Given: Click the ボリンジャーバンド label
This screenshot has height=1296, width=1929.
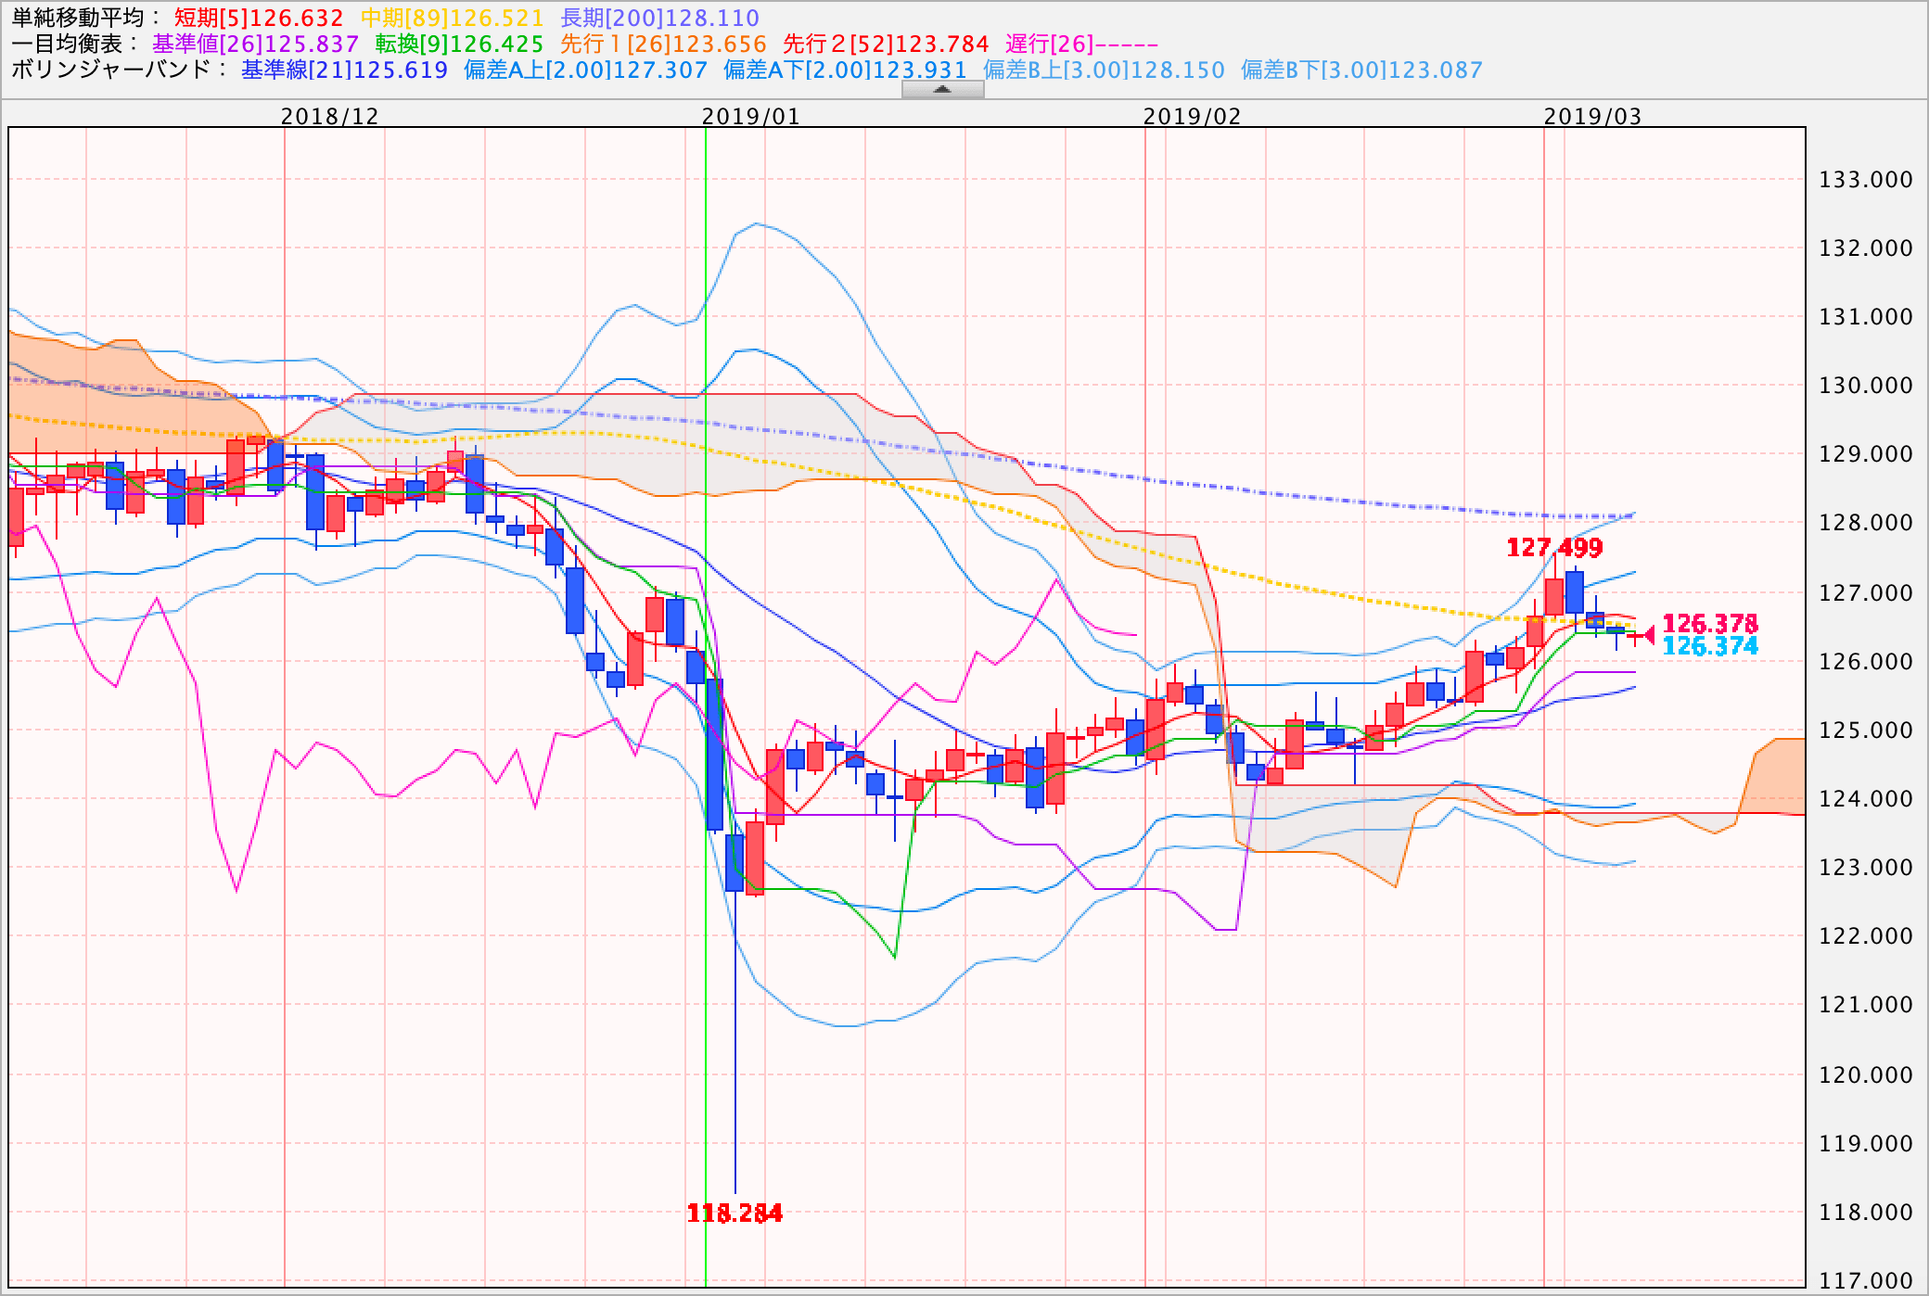Looking at the screenshot, I should point(120,70).
